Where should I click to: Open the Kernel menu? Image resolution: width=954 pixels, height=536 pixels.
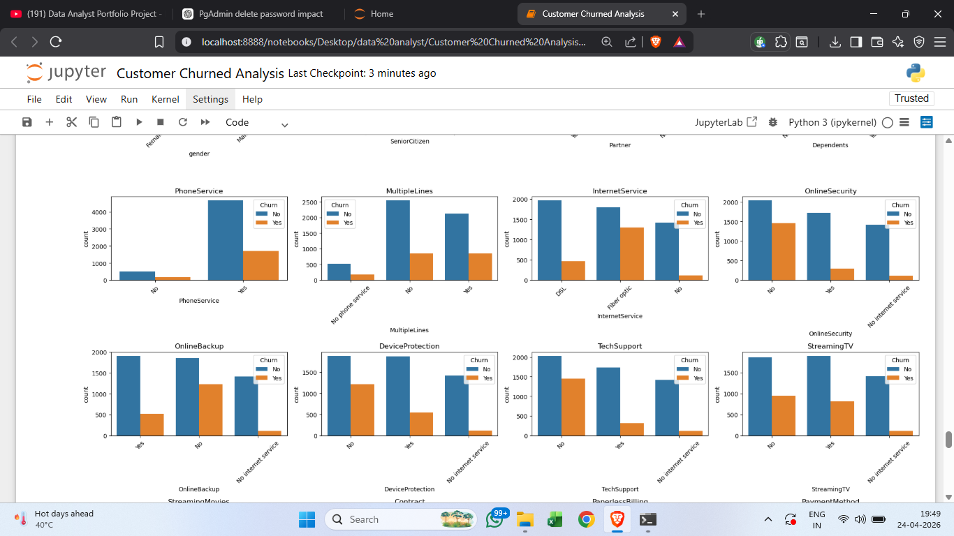166,99
